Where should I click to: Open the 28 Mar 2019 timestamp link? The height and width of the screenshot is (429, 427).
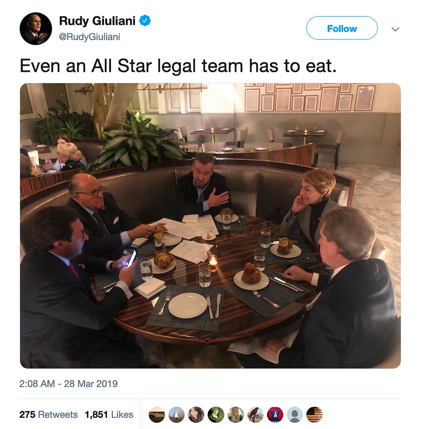(x=68, y=384)
